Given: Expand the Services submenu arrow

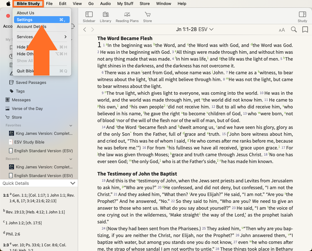Looking at the screenshot, I should click(65, 37).
